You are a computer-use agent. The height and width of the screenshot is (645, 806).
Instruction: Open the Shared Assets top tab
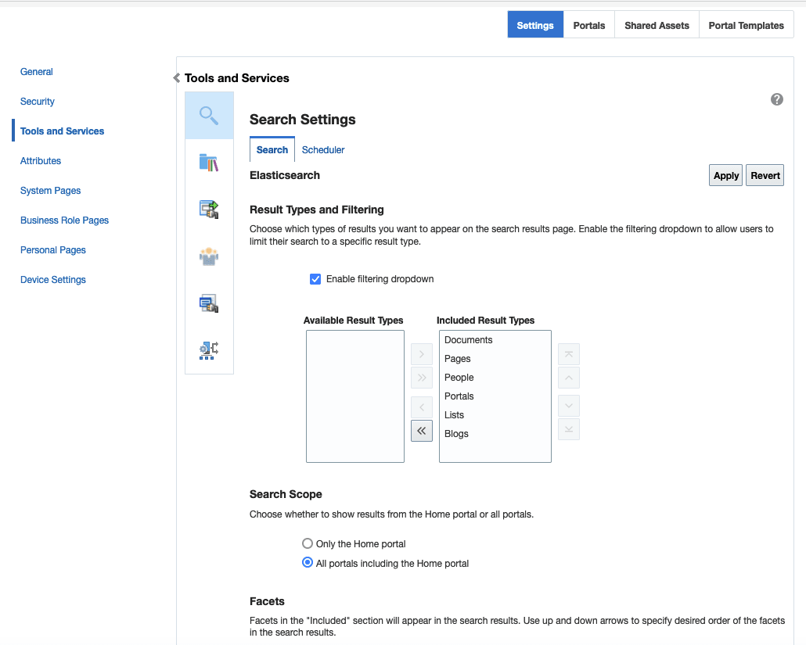tap(657, 25)
